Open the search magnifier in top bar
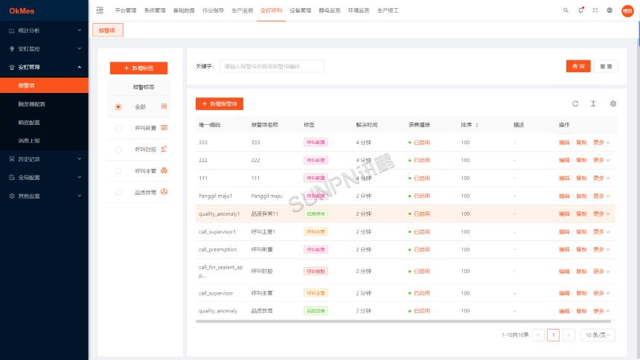Screen dimensions: 640x360 (x=566, y=10)
